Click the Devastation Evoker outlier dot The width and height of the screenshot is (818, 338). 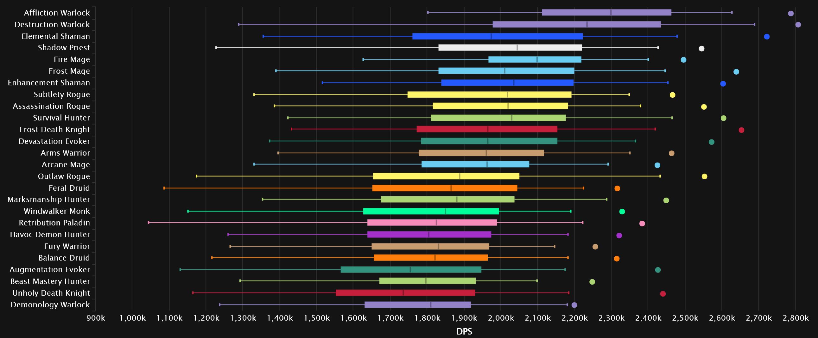(x=711, y=142)
